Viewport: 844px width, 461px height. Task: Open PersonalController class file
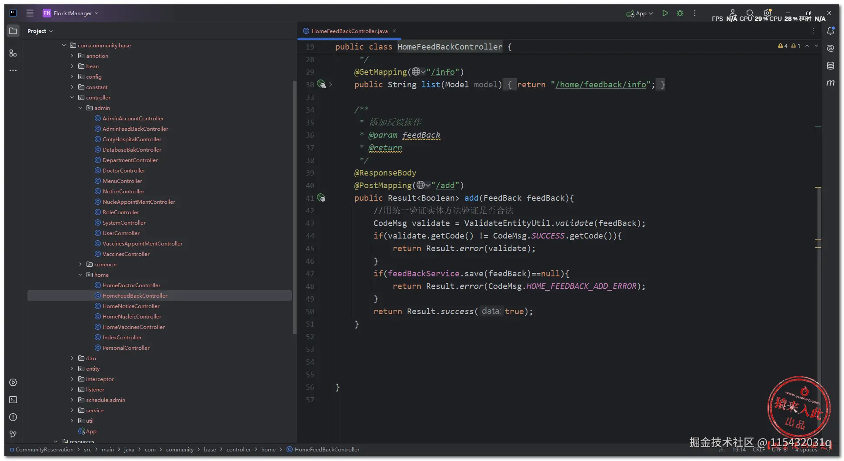tap(126, 348)
